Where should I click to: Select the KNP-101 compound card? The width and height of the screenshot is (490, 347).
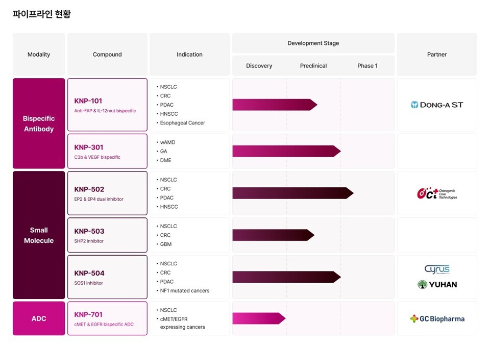click(x=107, y=105)
